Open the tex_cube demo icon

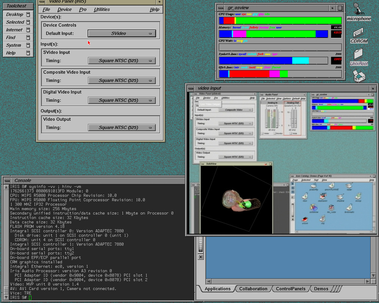point(331,208)
